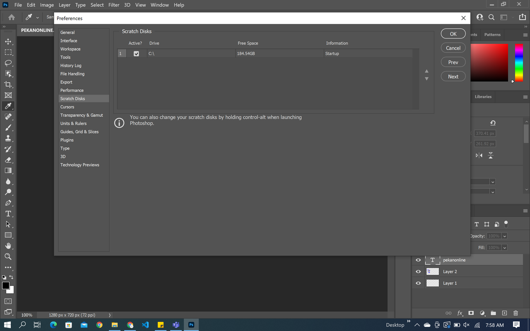Screen dimensions: 530x331
Task: Open the Window menu
Action: (159, 5)
